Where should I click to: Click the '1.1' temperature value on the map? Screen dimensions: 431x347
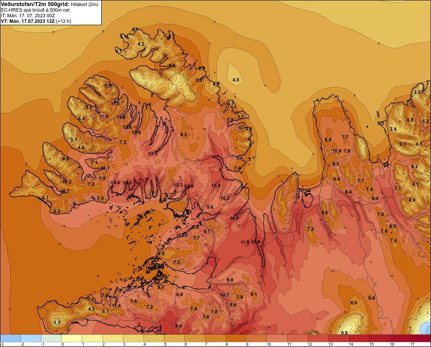click(57, 322)
